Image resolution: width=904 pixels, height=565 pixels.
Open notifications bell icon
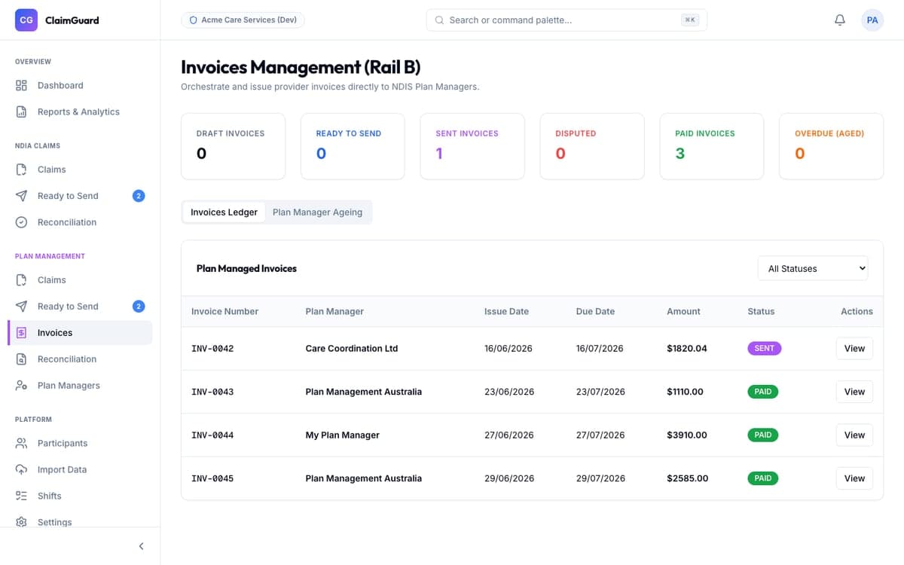click(840, 20)
